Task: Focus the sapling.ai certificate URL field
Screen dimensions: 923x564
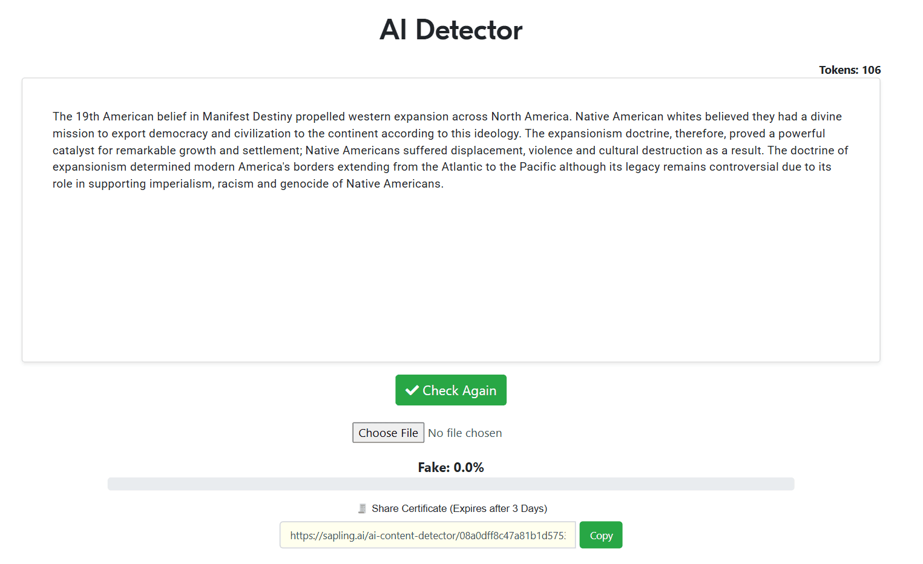Action: click(428, 535)
